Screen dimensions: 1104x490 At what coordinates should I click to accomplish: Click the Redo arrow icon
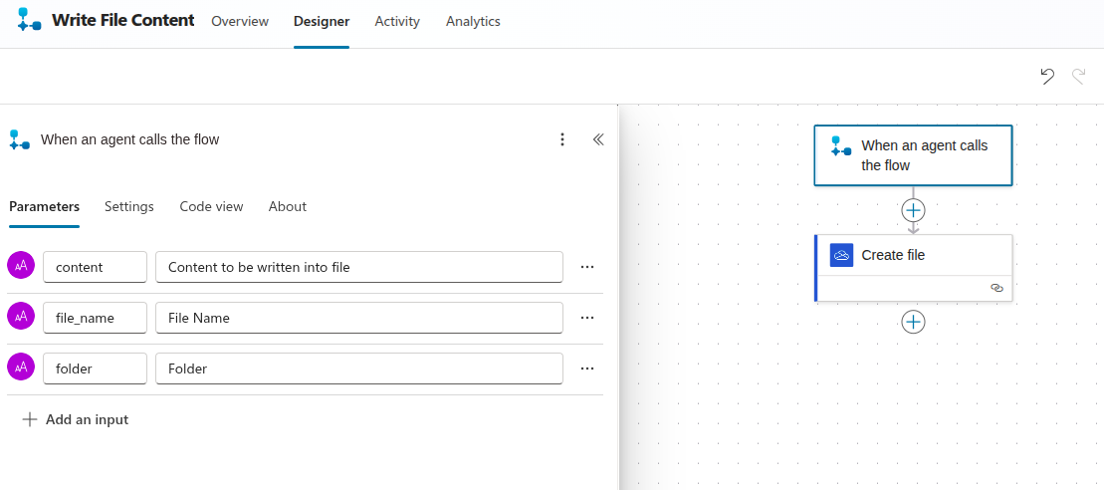coord(1078,77)
